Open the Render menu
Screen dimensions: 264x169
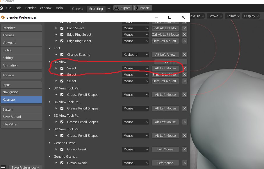[31, 8]
